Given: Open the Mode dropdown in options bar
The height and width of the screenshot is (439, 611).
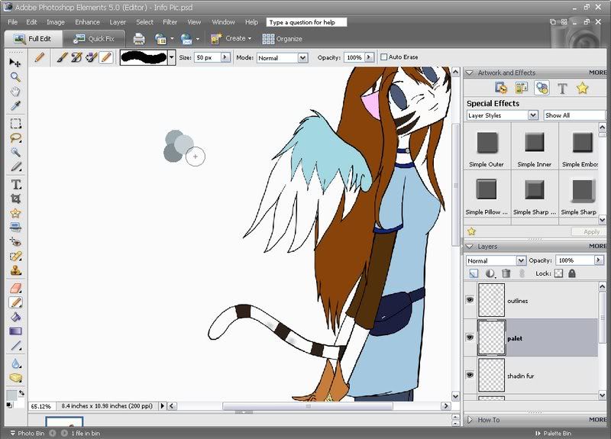Looking at the screenshot, I should click(x=283, y=58).
